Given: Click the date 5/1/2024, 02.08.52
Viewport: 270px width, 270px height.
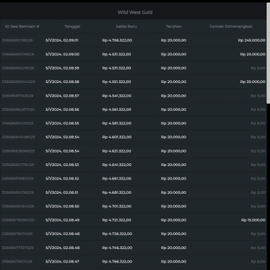Looking at the screenshot, I should [62, 178].
